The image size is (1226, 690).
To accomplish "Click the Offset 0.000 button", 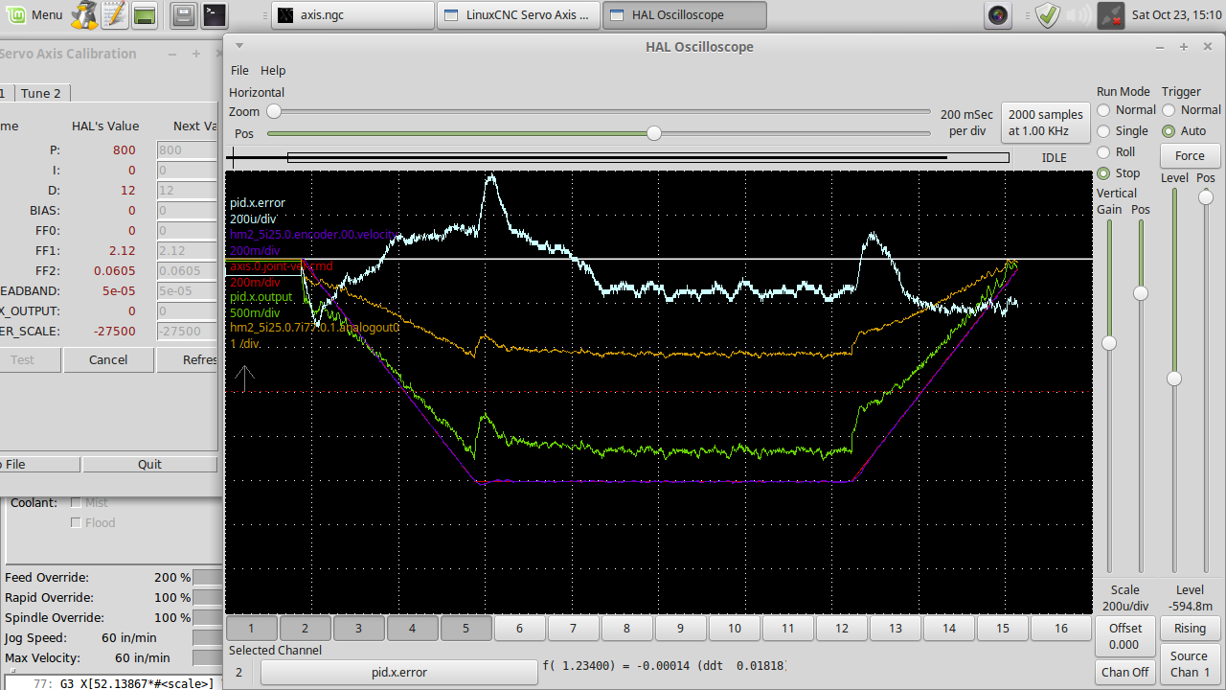I will [1124, 636].
